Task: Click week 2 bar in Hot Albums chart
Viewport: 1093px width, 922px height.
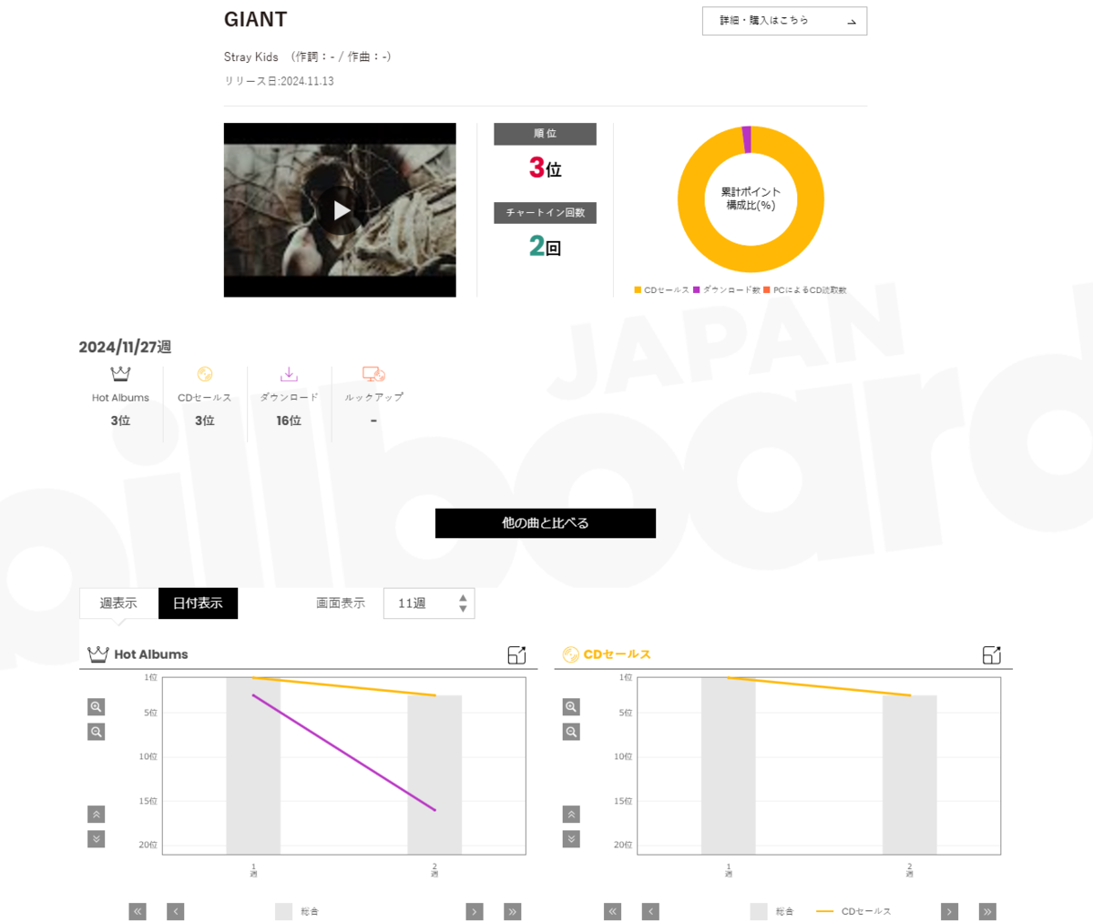Action: click(x=434, y=775)
